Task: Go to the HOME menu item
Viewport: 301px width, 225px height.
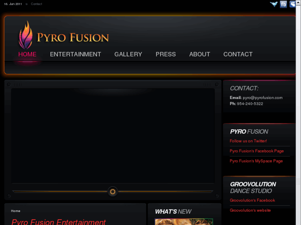Action: coord(27,54)
